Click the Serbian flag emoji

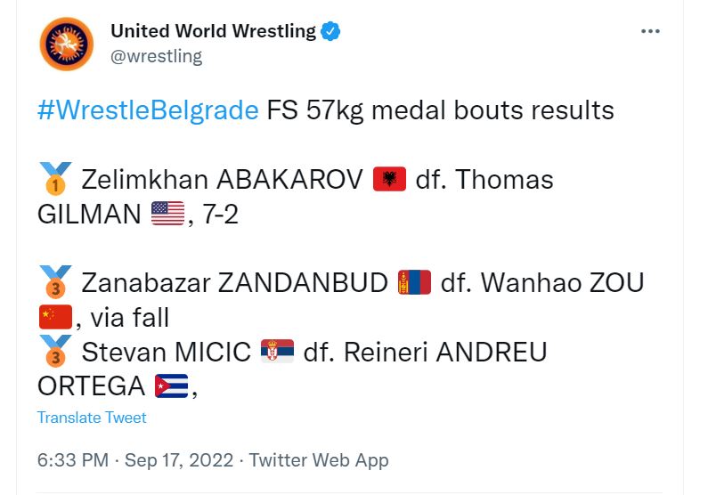click(x=277, y=352)
